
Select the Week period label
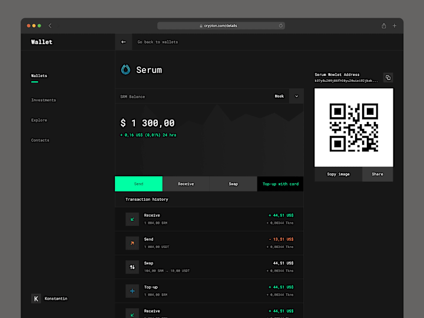pos(279,96)
